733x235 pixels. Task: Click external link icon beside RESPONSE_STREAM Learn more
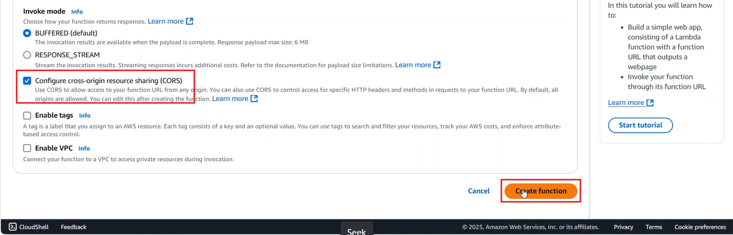pos(437,65)
